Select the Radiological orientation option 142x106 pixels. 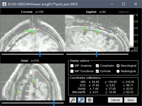tap(118, 71)
